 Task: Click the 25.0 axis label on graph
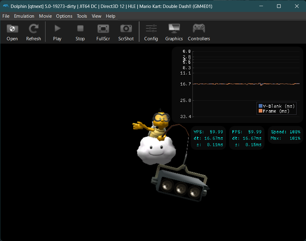click(x=185, y=100)
